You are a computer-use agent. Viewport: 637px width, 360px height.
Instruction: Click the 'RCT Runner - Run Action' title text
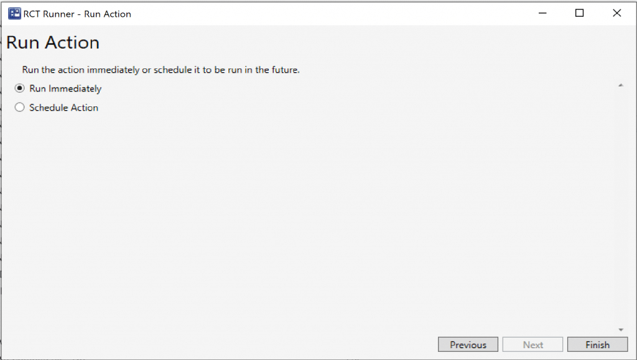[x=77, y=14]
